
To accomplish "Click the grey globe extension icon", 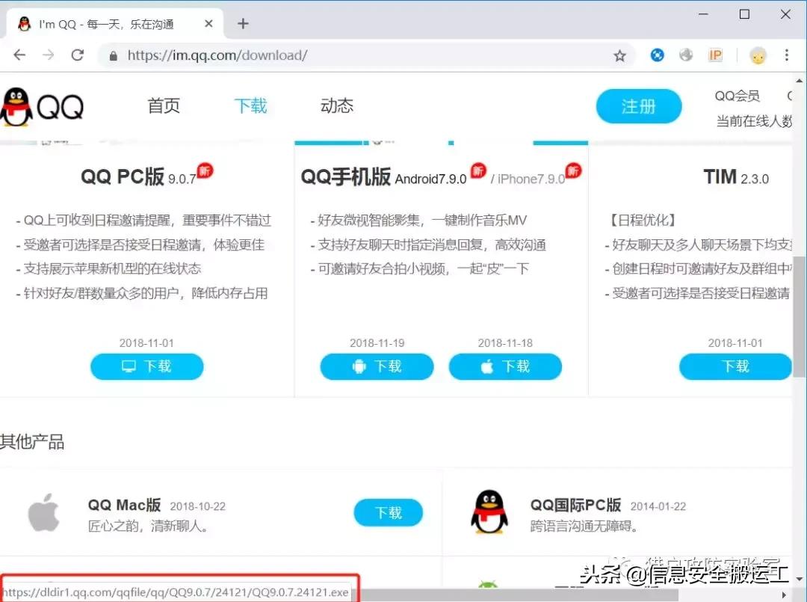I will point(686,55).
